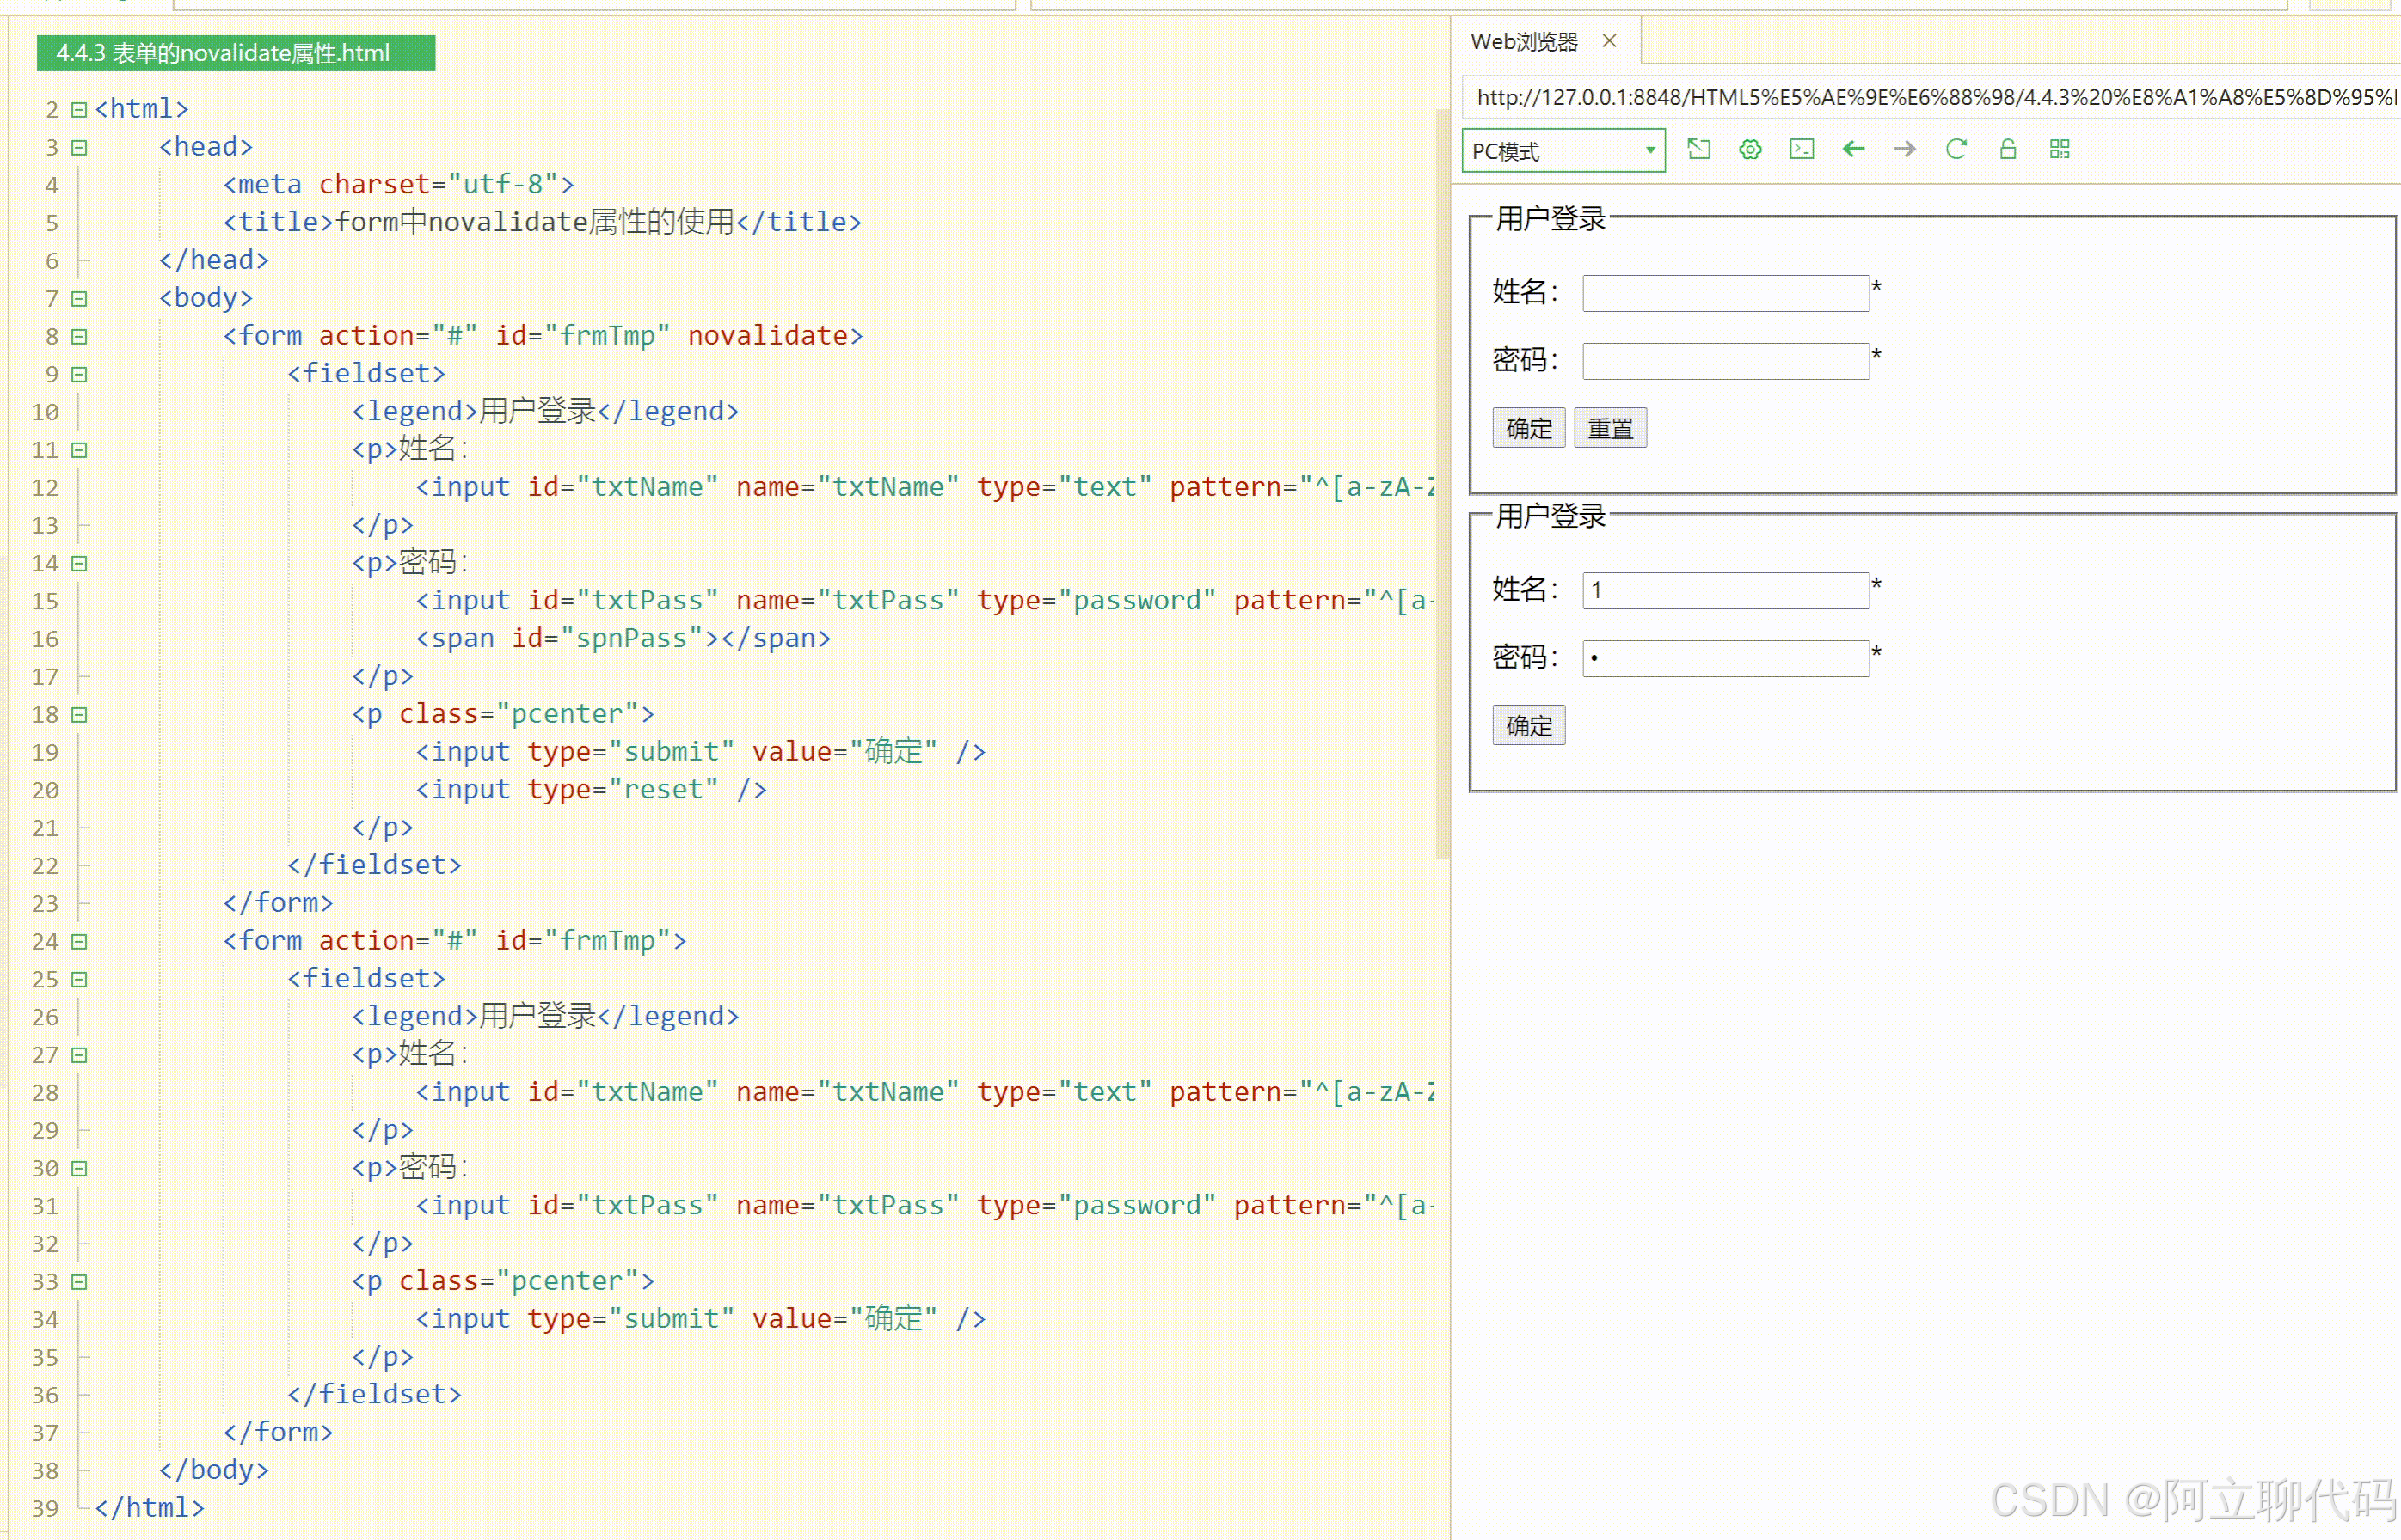Show the QR code icon

pyautogui.click(x=2059, y=150)
